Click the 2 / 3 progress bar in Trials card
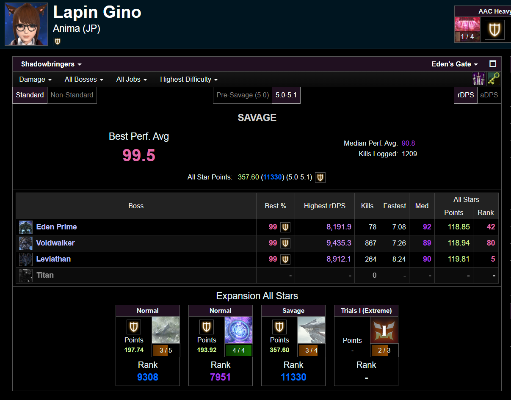Screen dimensions: 511x400 tap(384, 350)
